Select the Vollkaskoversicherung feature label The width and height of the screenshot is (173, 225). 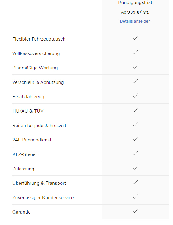36,53
